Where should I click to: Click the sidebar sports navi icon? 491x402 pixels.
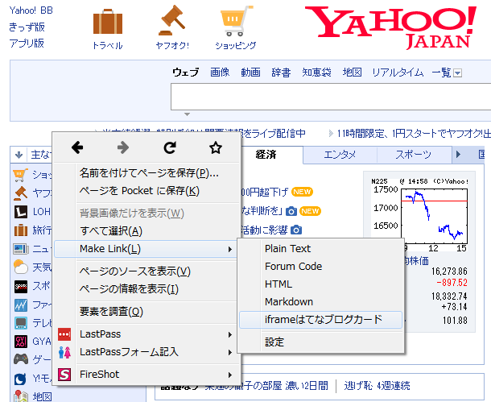click(x=21, y=286)
